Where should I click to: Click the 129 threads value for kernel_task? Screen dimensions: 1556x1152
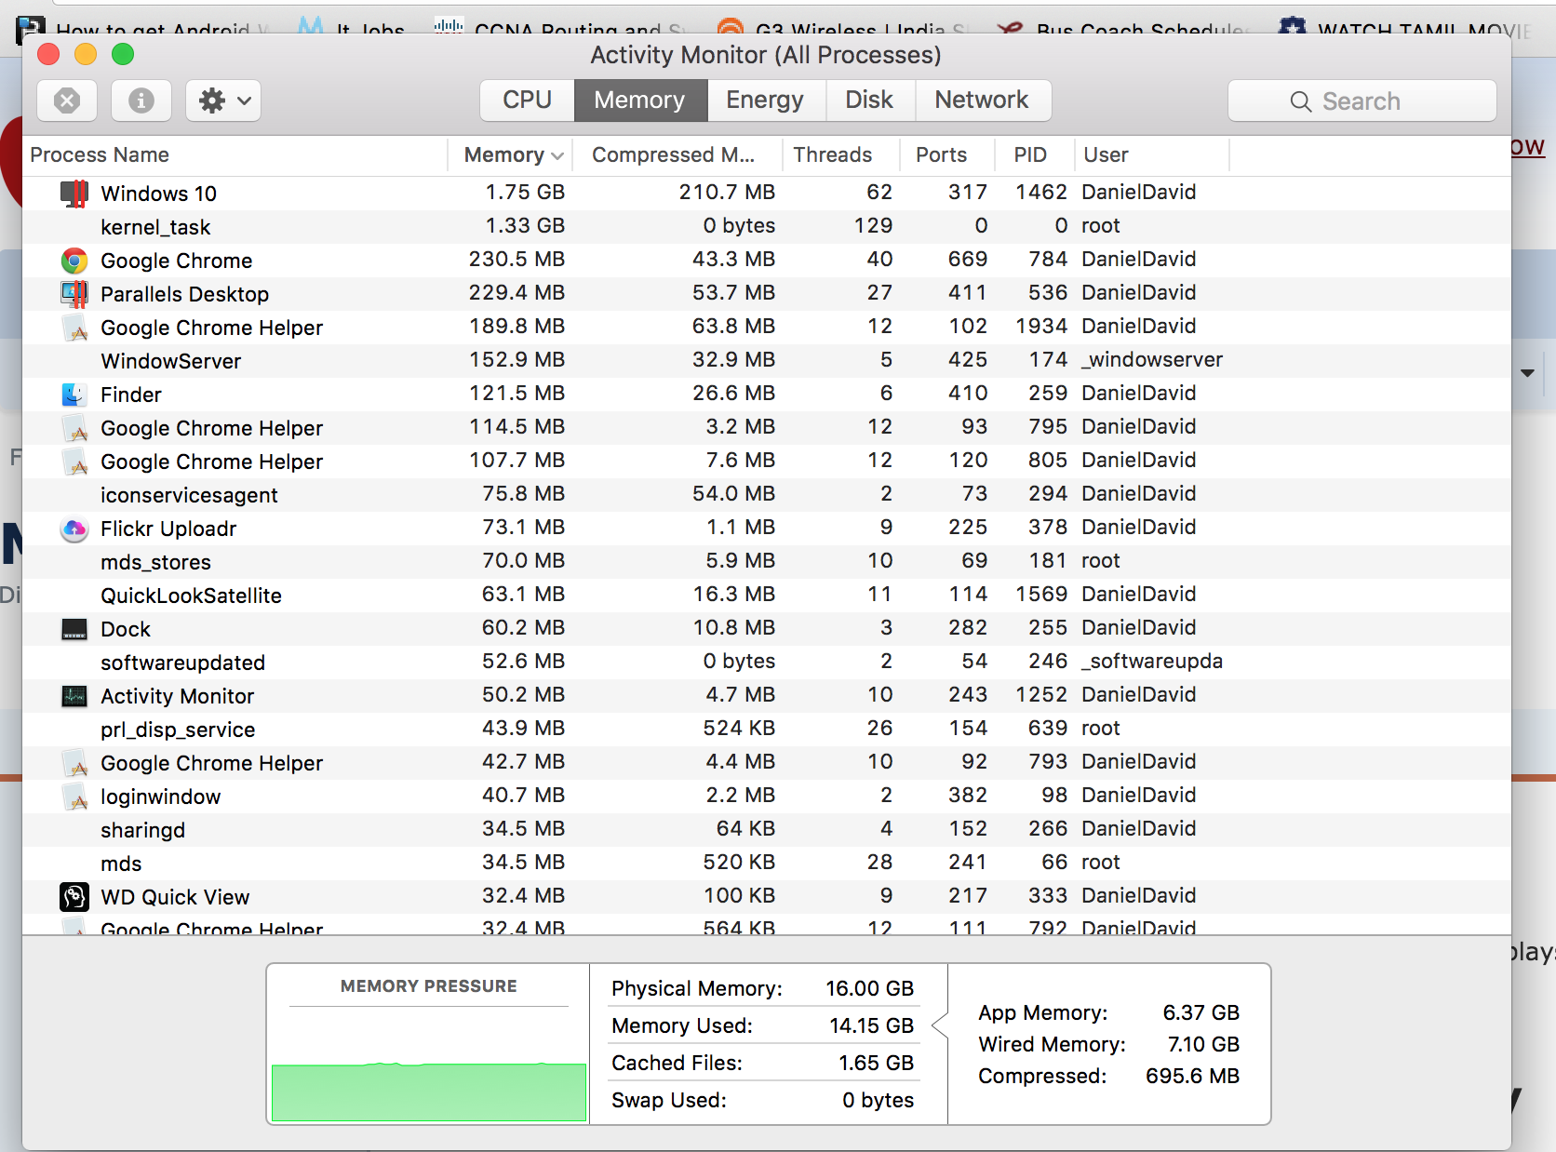point(873,225)
